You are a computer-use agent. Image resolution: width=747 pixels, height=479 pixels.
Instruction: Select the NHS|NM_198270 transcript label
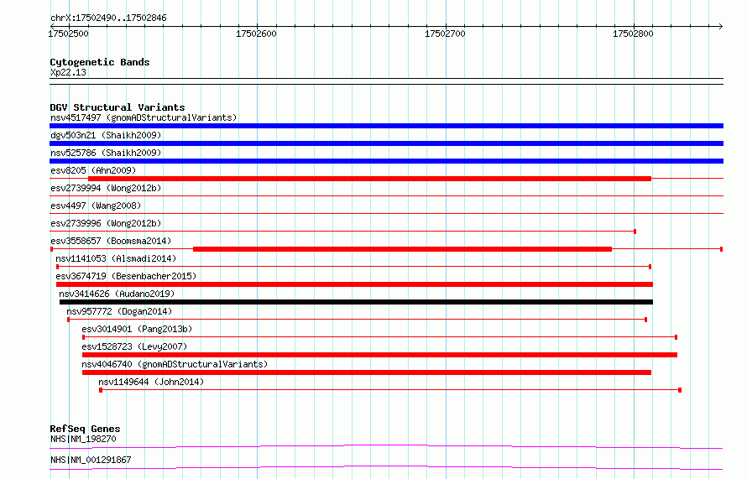83,439
